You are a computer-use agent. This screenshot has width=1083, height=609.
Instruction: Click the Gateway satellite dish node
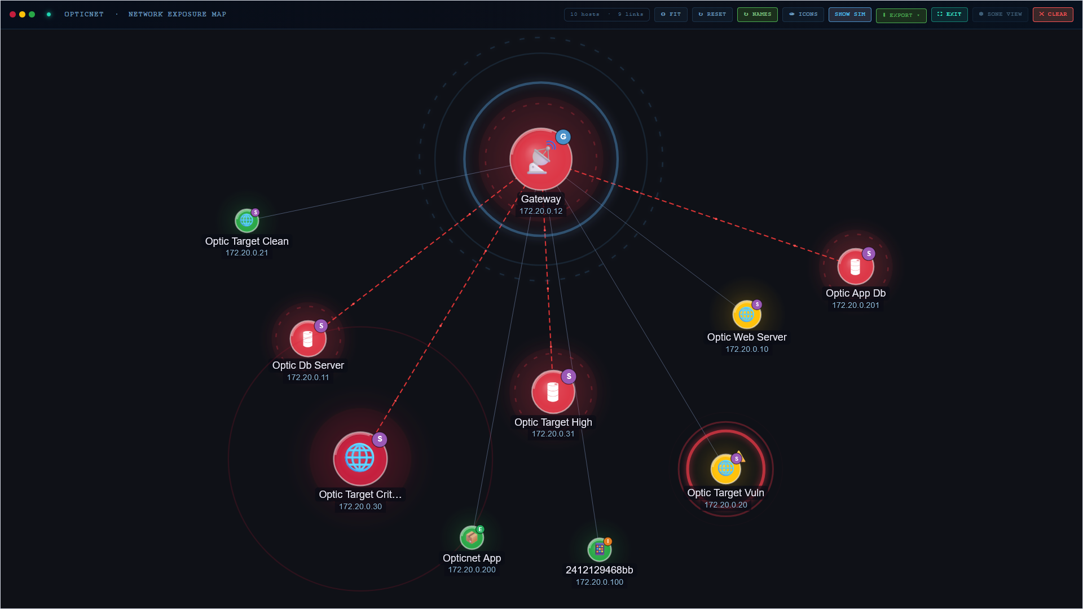[x=540, y=159]
